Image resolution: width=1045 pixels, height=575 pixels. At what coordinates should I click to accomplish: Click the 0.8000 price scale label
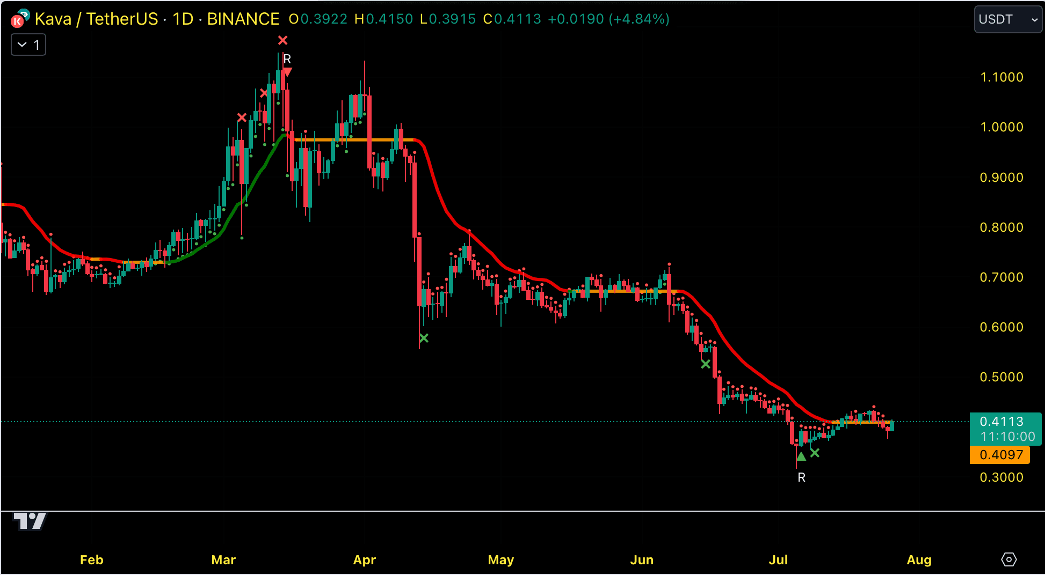point(1002,227)
